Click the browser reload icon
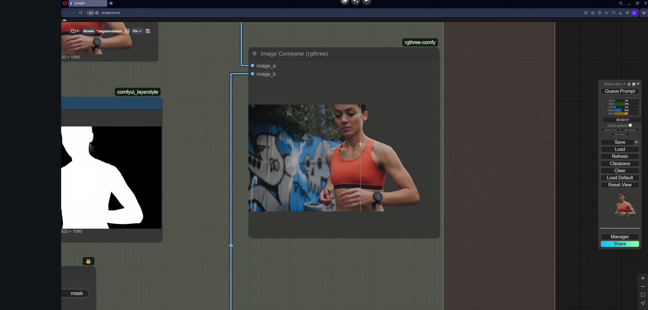648x310 pixels. 81,13
